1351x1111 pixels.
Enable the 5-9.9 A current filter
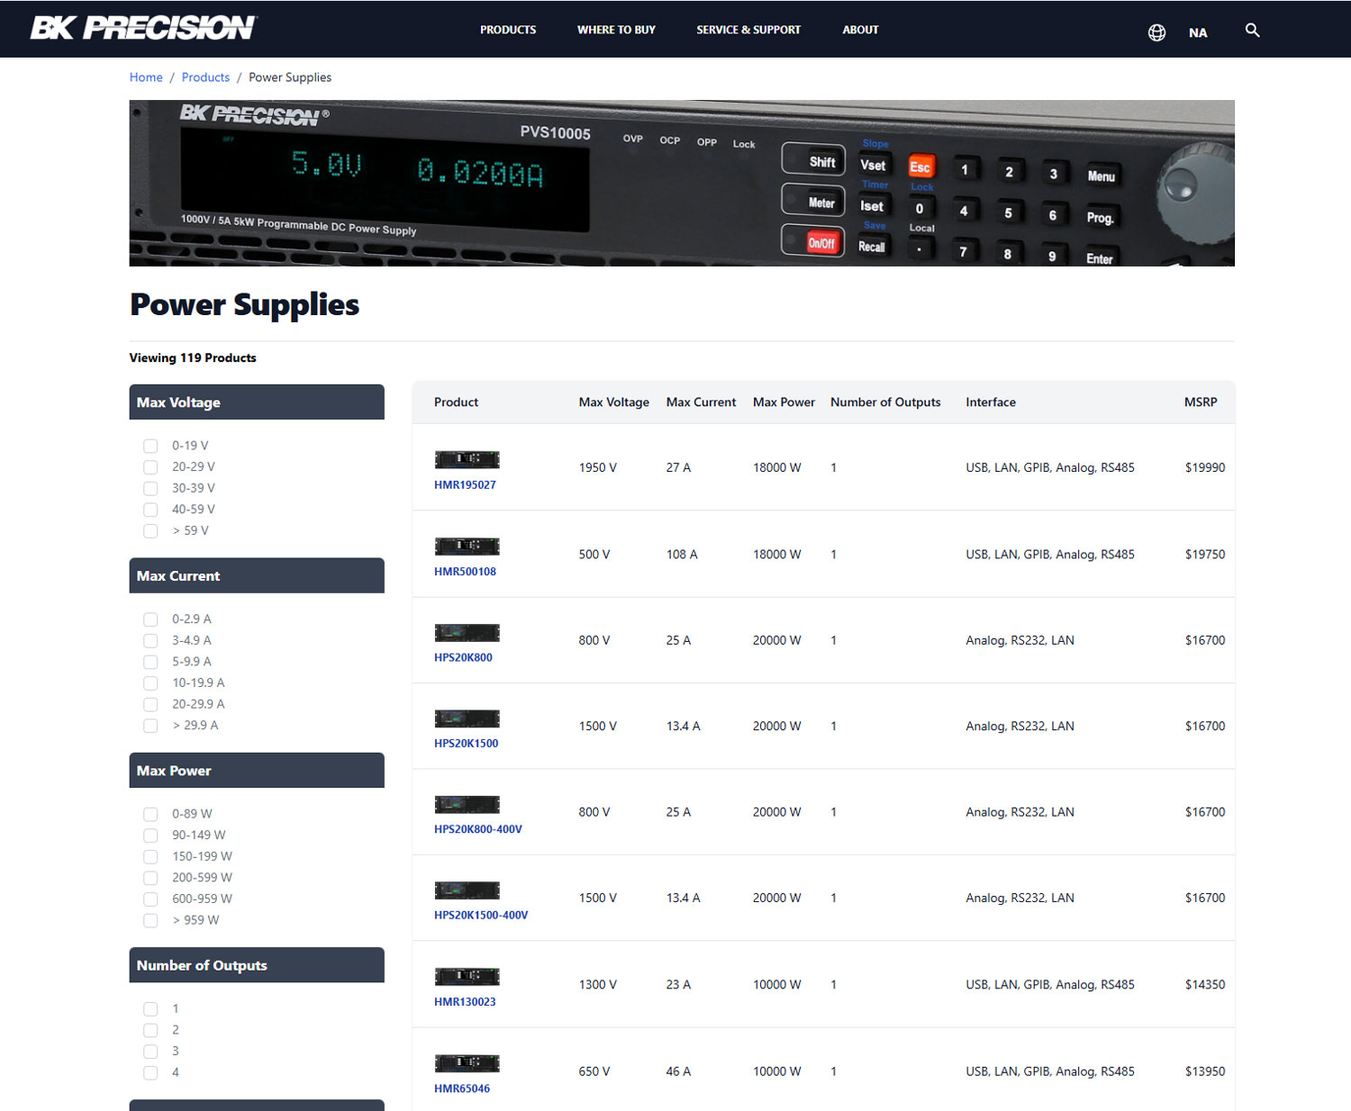[x=150, y=662]
